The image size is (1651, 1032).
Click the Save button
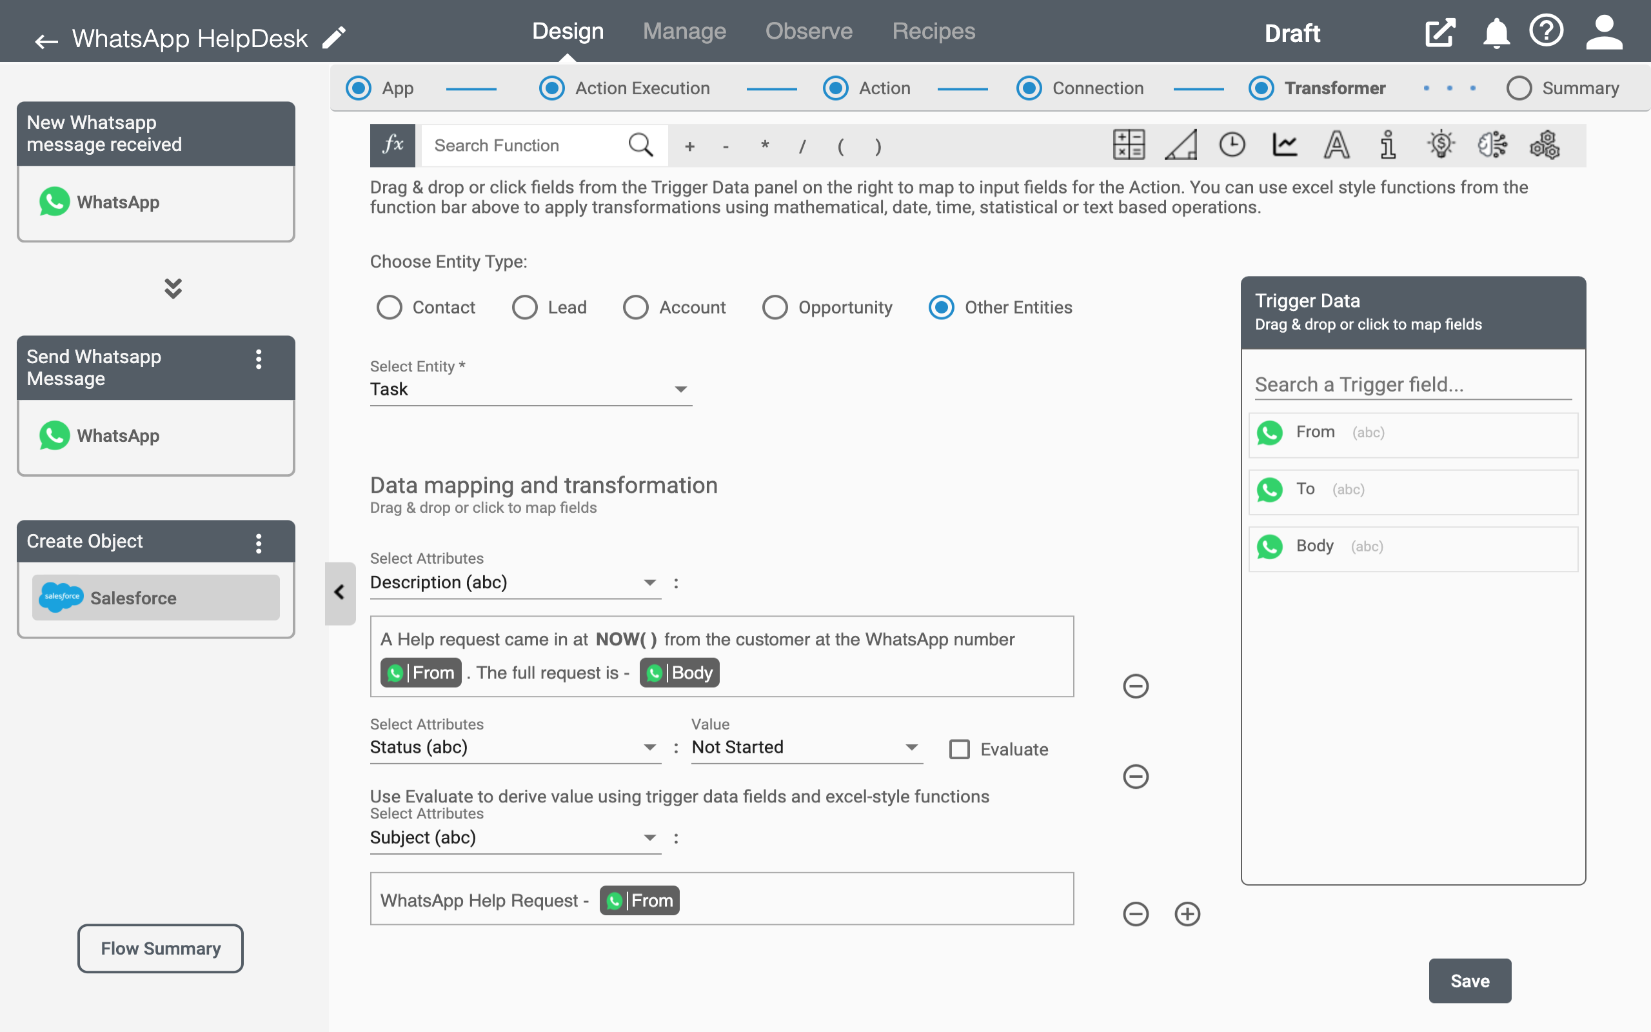[1470, 980]
